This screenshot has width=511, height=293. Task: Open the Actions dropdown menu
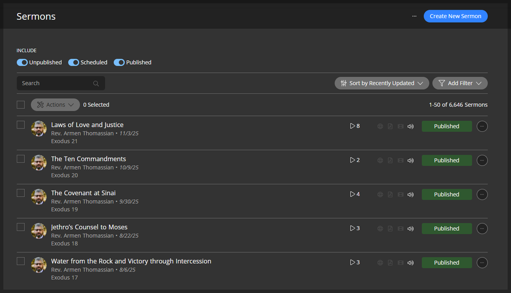coord(55,105)
